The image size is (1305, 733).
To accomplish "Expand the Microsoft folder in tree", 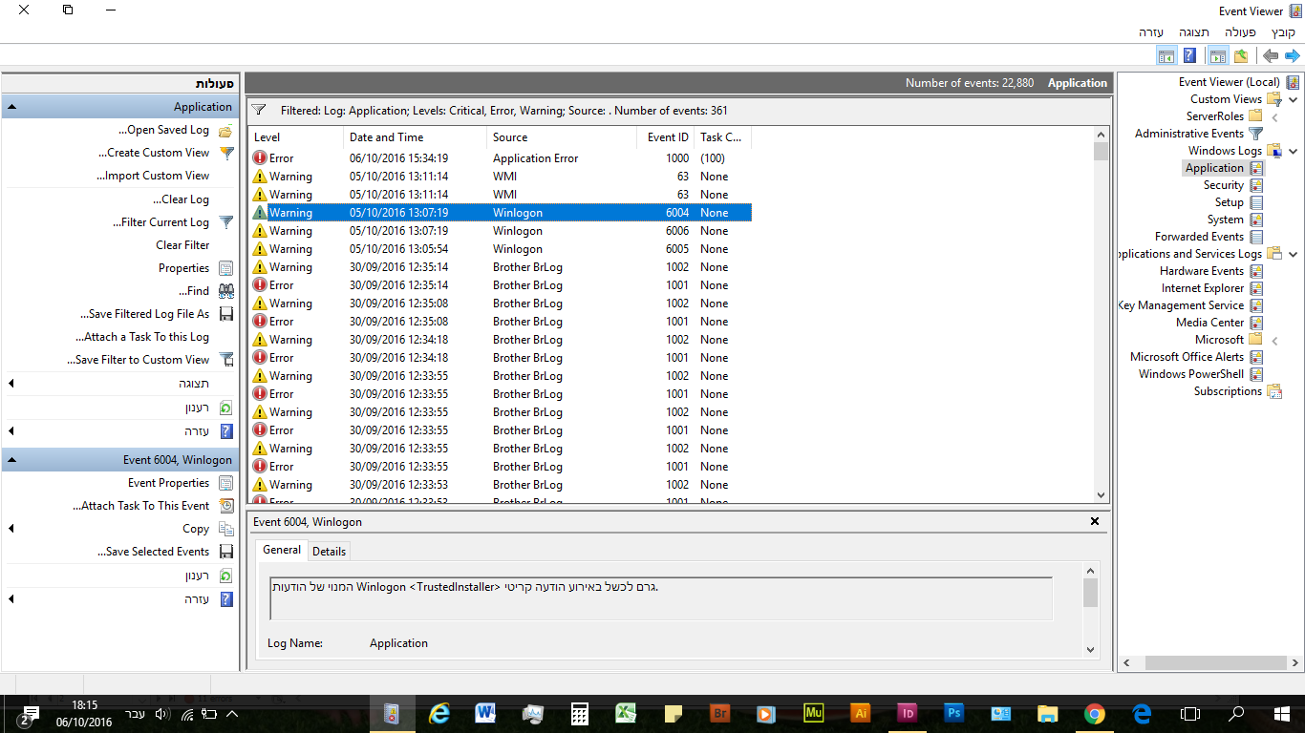I will click(x=1274, y=340).
